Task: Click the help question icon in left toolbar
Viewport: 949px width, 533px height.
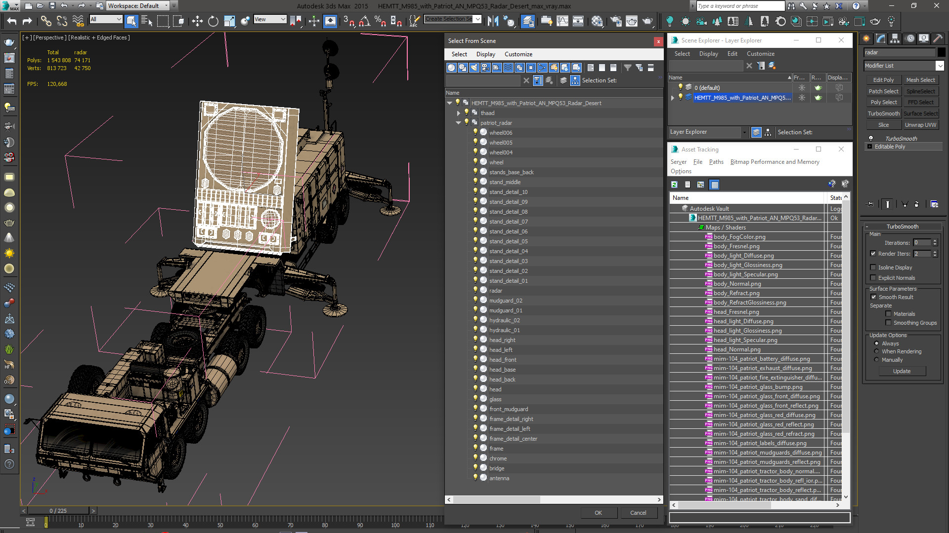Action: 9,464
